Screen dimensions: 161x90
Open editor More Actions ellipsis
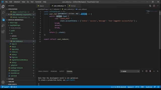pyautogui.click(x=158, y=6)
